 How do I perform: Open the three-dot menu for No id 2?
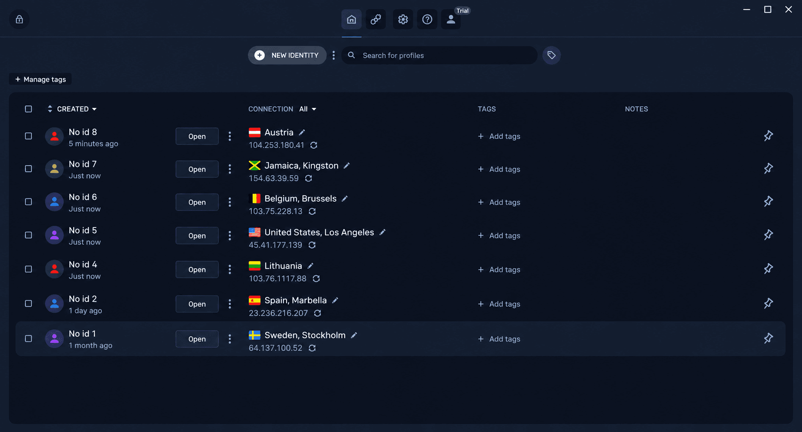click(x=230, y=304)
